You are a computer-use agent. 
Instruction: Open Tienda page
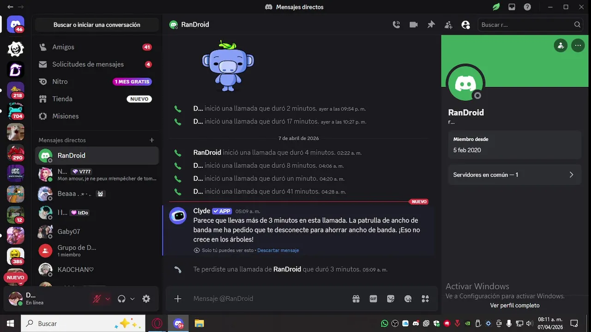[96, 99]
